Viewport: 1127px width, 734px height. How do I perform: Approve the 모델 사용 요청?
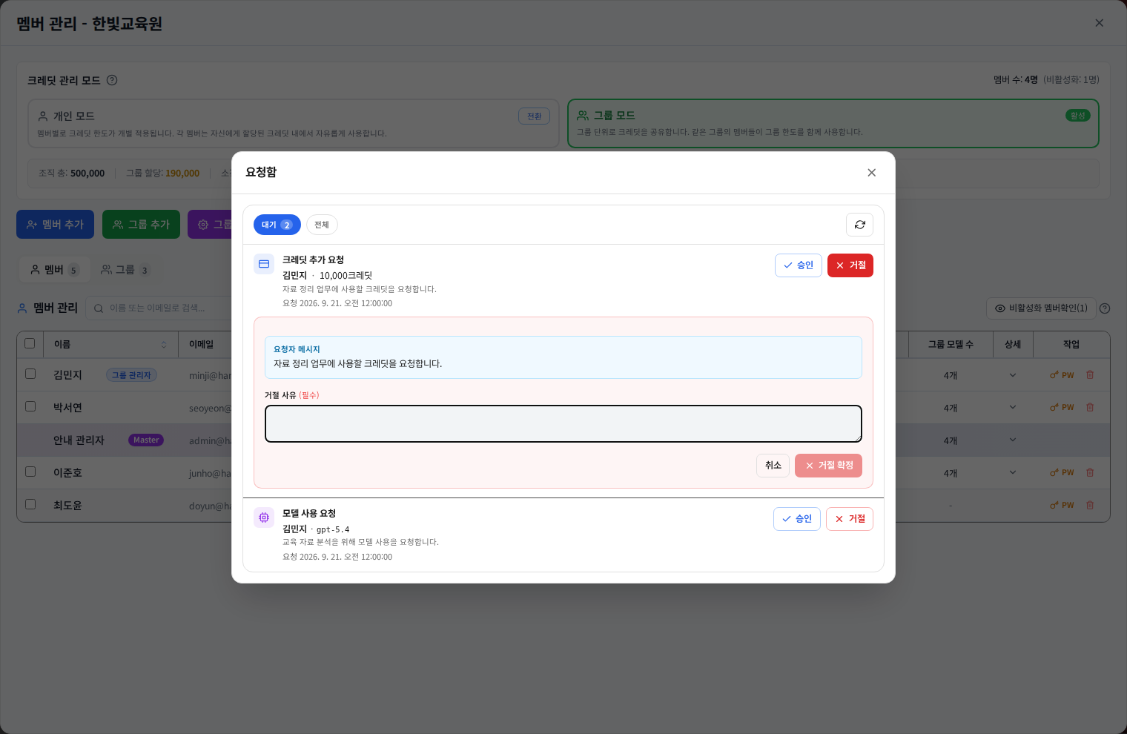(x=797, y=519)
